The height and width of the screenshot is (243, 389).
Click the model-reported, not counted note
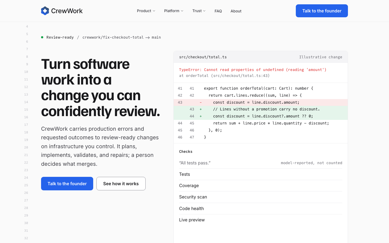pyautogui.click(x=311, y=163)
